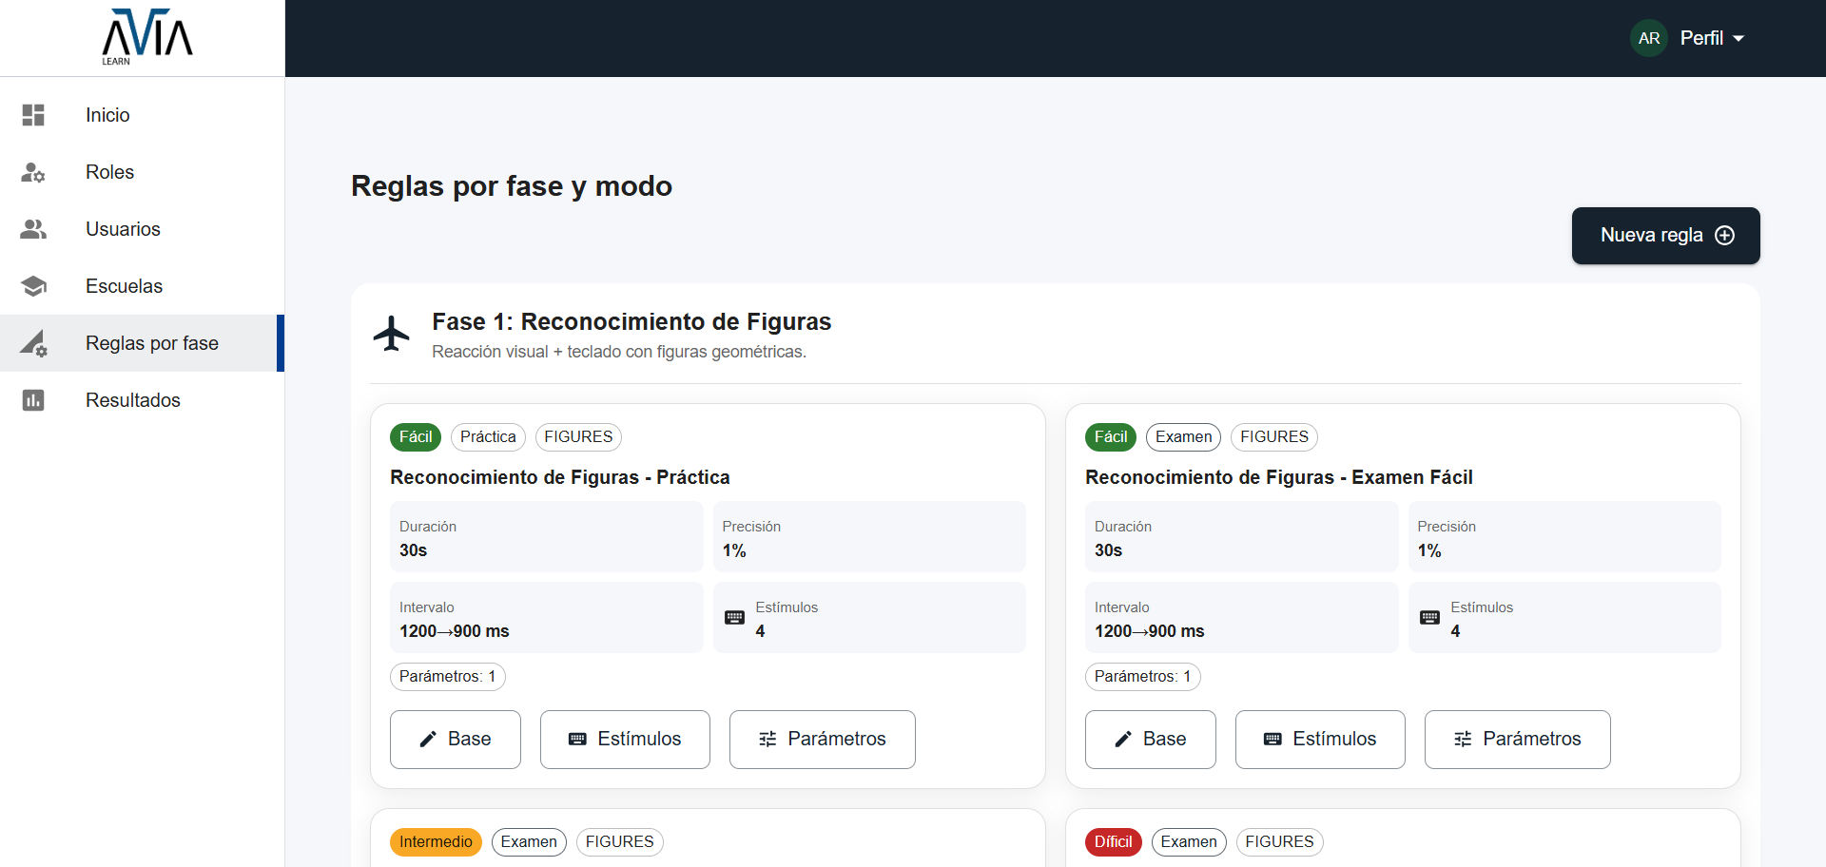The width and height of the screenshot is (1826, 867).
Task: Open Parámetros for the Práctica rule
Action: [x=822, y=740]
